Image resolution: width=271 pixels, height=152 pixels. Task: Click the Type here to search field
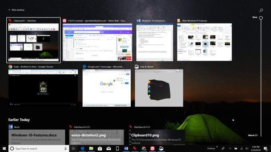coord(39,148)
